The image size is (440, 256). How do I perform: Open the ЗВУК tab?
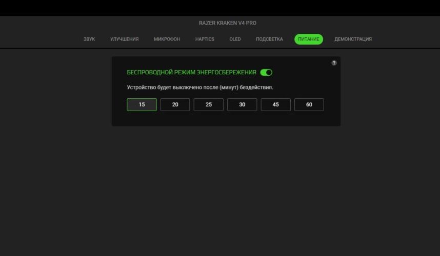coord(89,39)
